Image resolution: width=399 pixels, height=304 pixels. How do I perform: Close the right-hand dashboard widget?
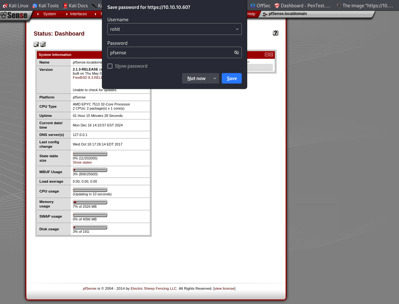[271, 55]
